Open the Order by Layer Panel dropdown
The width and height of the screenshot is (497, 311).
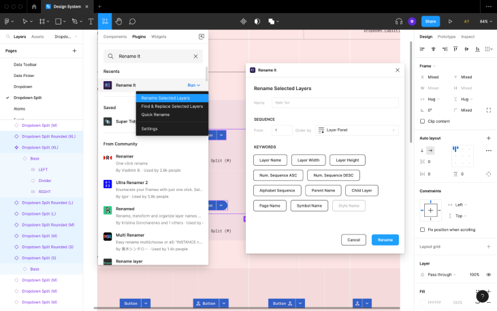click(357, 130)
